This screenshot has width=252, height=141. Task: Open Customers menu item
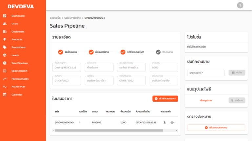pyautogui.click(x=18, y=32)
